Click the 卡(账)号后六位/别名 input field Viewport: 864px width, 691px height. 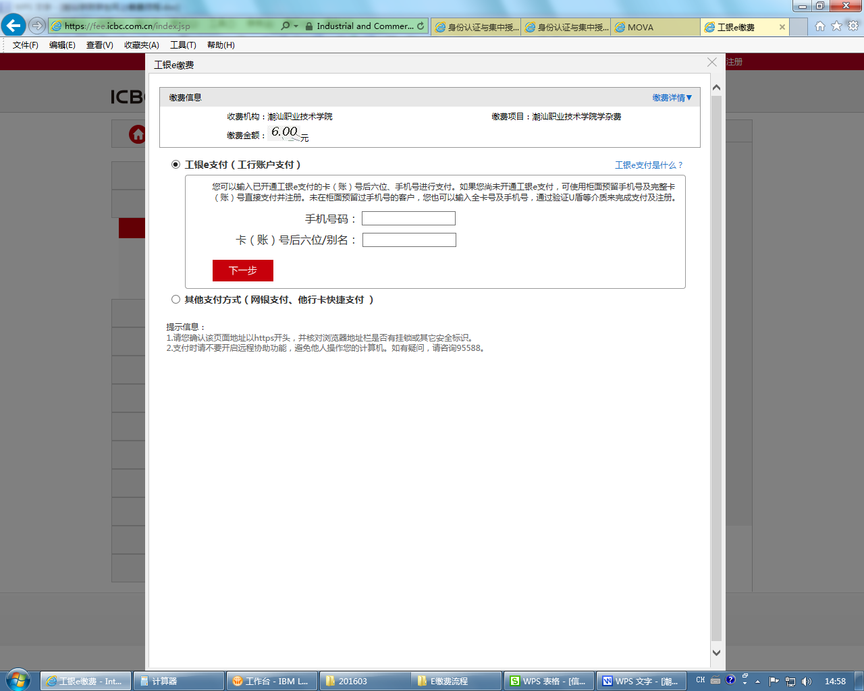(409, 240)
